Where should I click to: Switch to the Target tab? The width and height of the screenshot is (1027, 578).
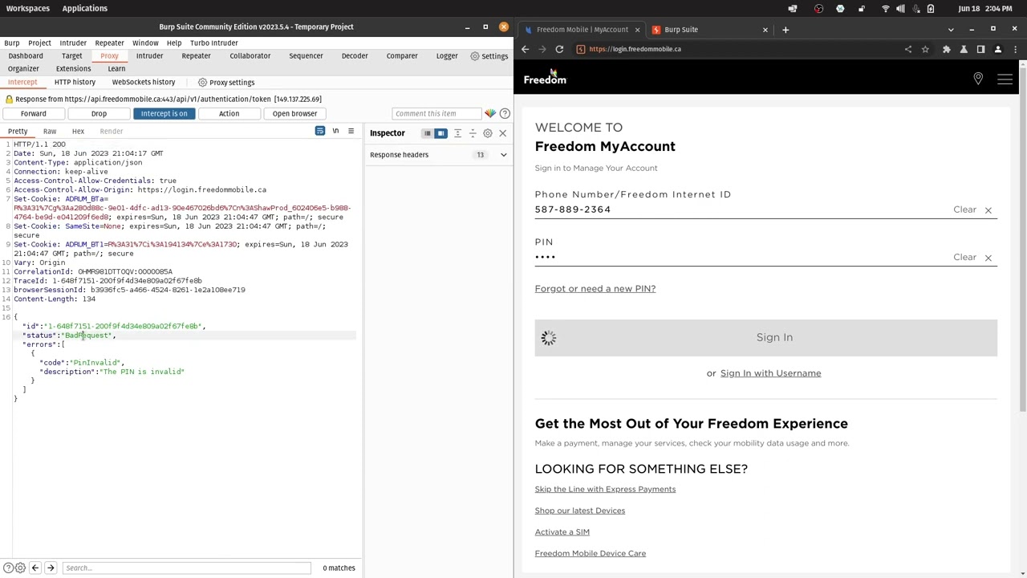pos(71,55)
